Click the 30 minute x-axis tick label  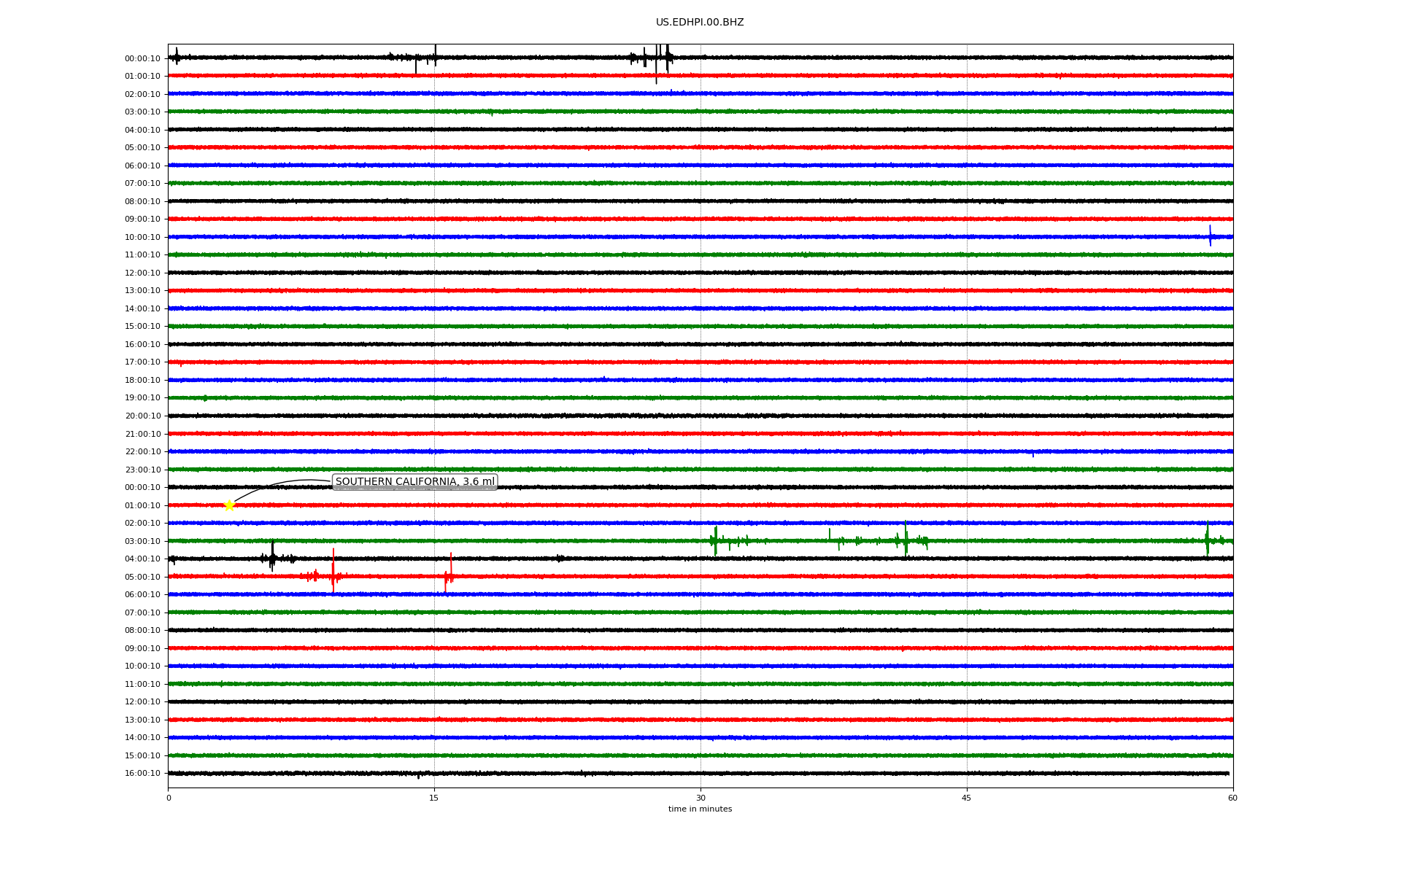click(x=700, y=798)
